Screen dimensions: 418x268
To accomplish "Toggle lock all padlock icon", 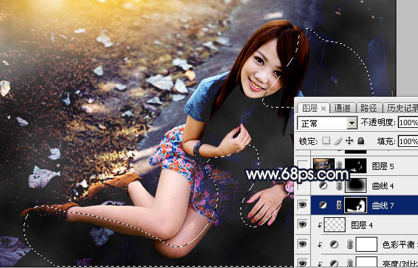I will [x=360, y=141].
